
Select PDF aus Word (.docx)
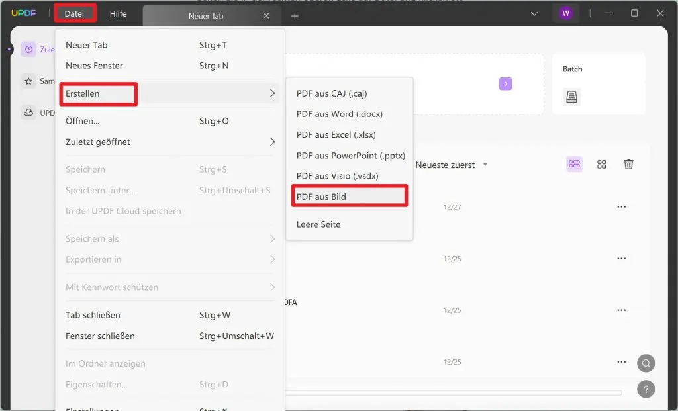pyautogui.click(x=350, y=114)
